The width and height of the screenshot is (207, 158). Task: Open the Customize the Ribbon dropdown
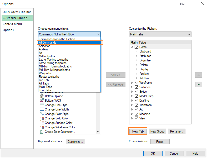(160, 34)
